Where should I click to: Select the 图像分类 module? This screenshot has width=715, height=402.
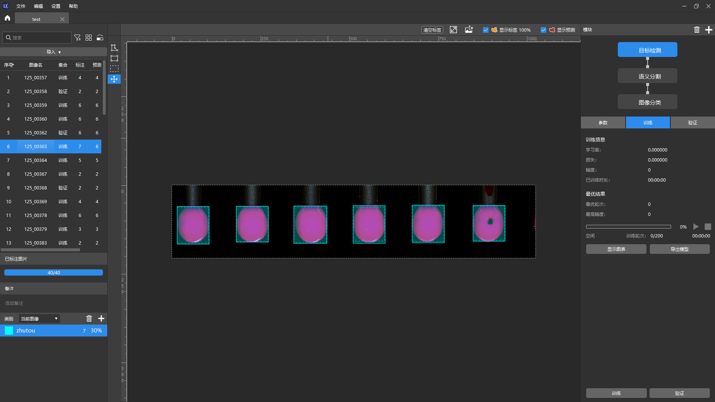pos(648,102)
